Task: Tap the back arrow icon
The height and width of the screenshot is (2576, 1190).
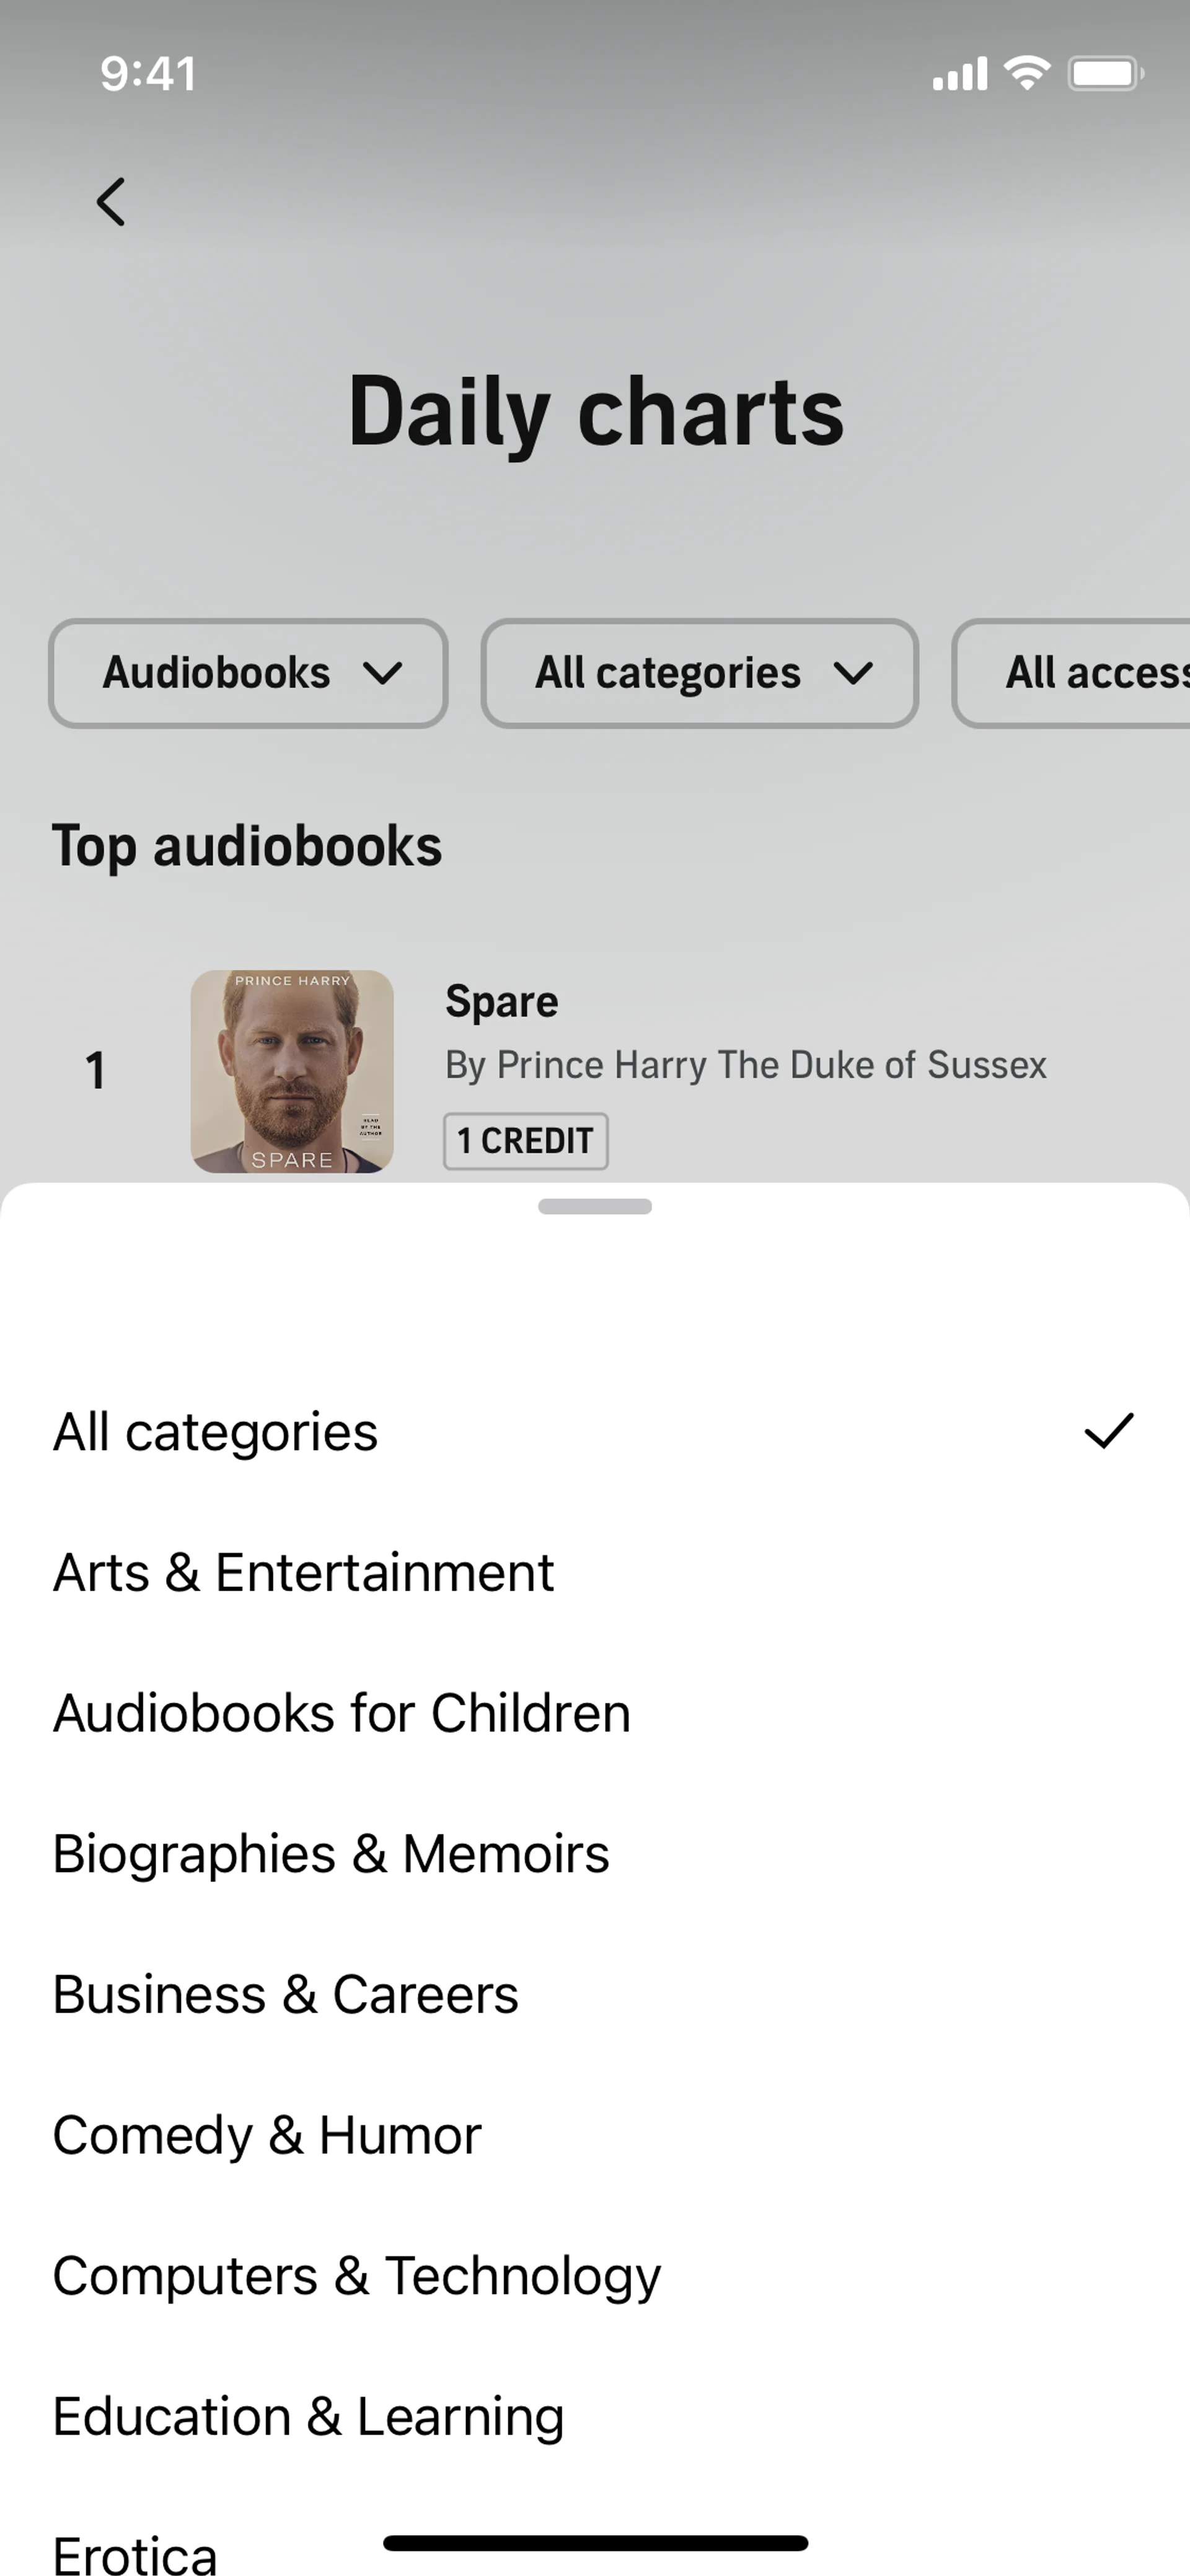Action: tap(111, 202)
